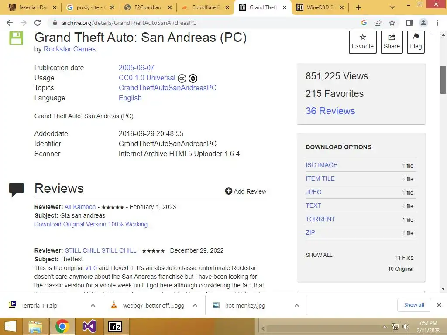
Task: Open the network tray icon
Action: (395, 327)
